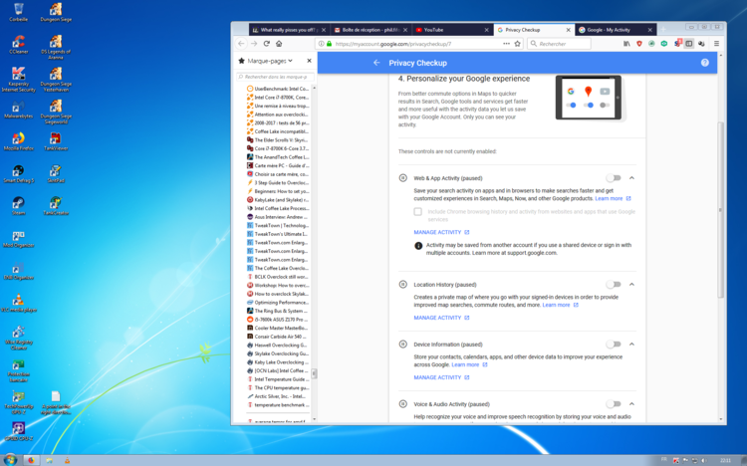Screen dimensions: 747x466
Task: Open the CCleaner desktop shortcut
Action: click(19, 45)
